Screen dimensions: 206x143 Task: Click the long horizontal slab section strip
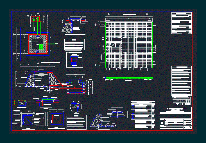point(128,78)
